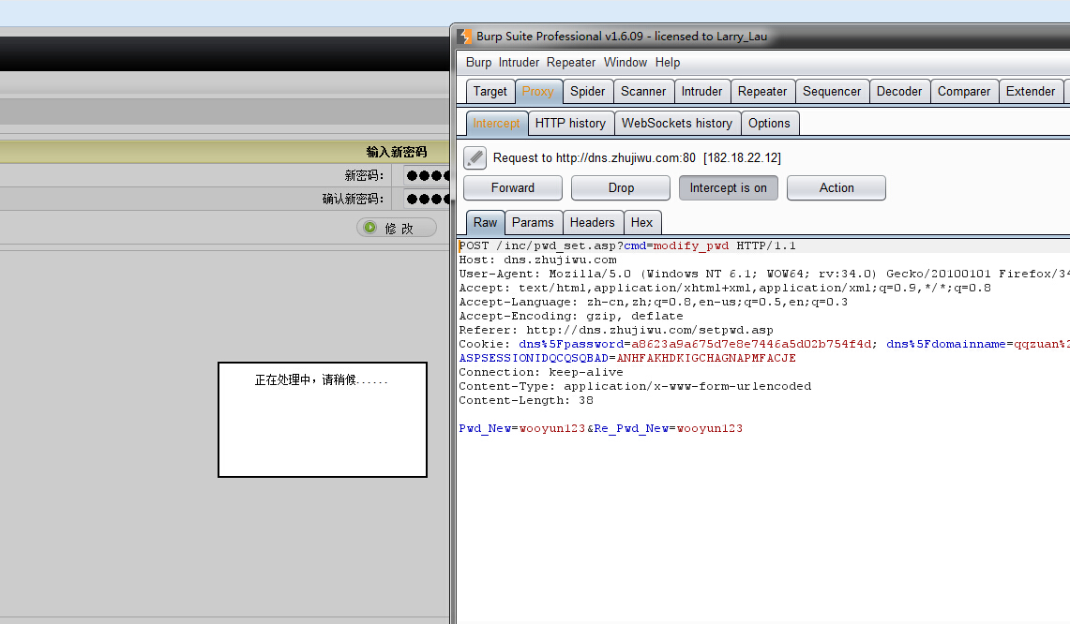The image size is (1070, 624).
Task: Click the Accept-Encoding: gzip, deflate line
Action: (570, 316)
